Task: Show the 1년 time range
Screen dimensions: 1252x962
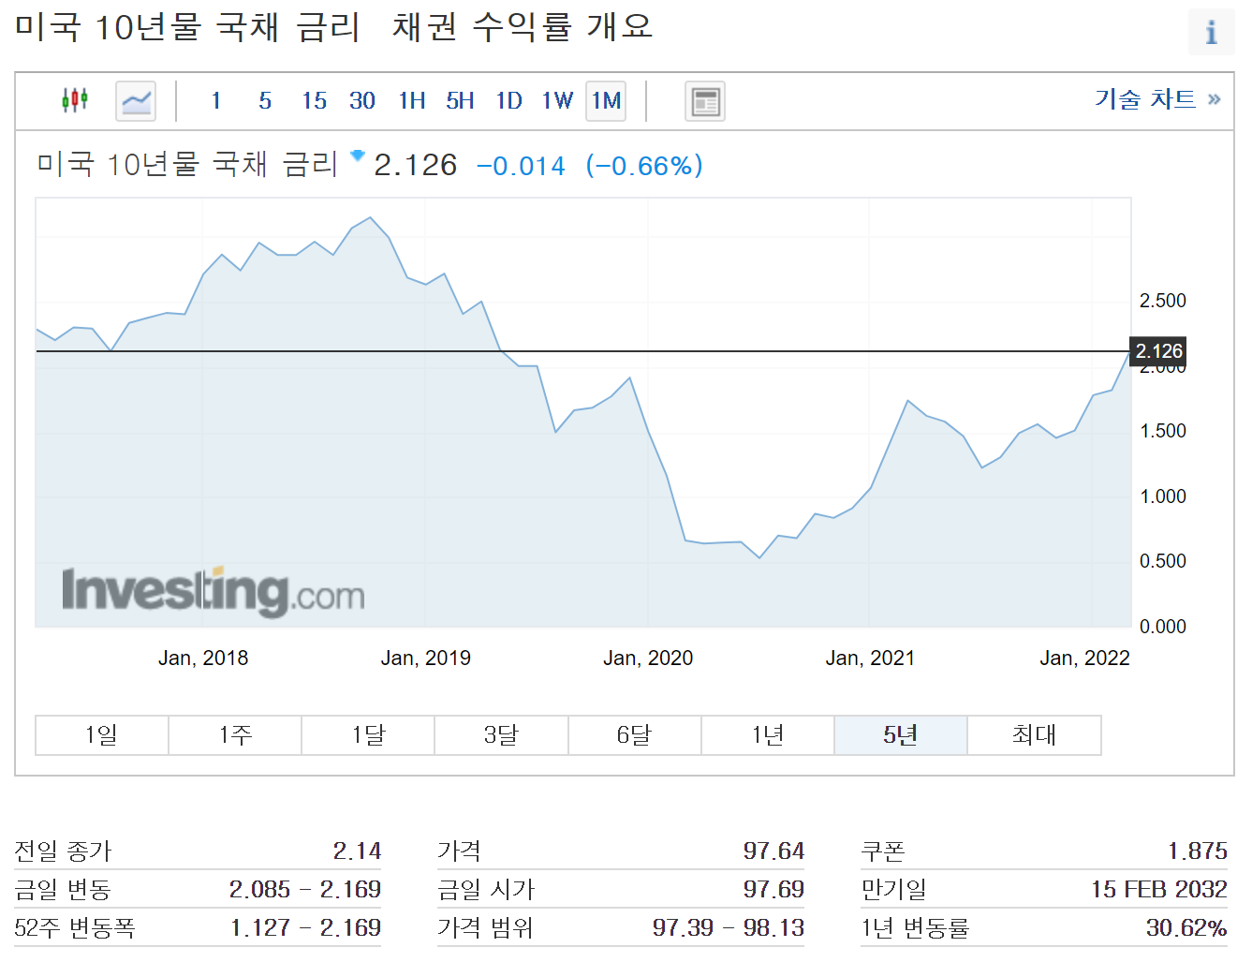Action: (768, 735)
